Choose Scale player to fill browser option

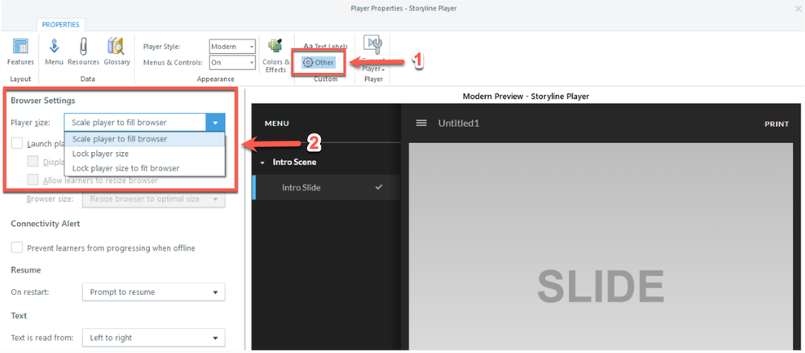(144, 139)
